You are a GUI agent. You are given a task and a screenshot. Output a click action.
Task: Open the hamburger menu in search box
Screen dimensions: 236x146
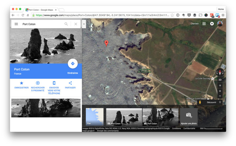click(x=16, y=24)
